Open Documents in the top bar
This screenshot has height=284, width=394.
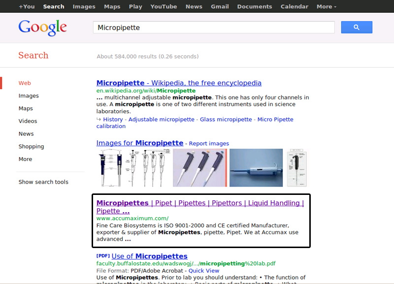(x=255, y=6)
